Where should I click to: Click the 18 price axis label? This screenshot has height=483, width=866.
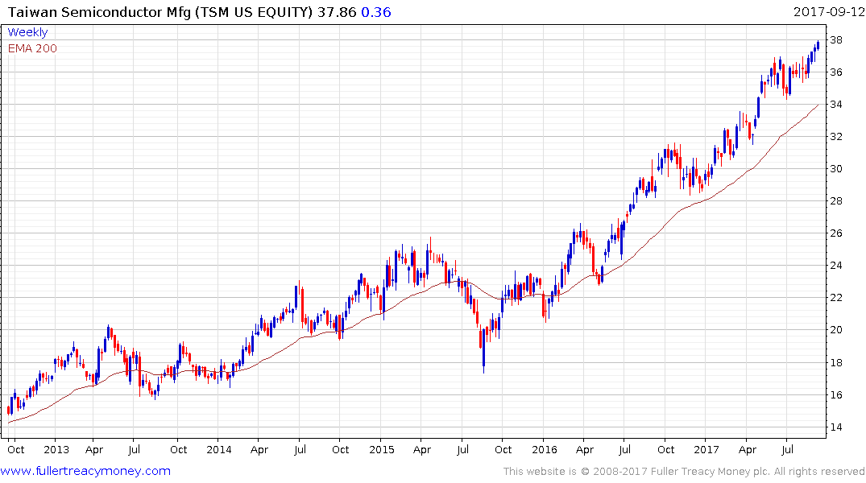click(836, 363)
